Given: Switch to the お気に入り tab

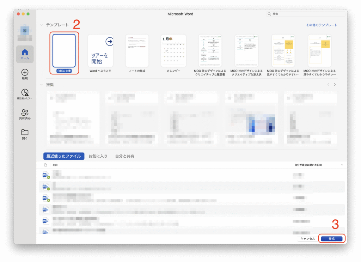Looking at the screenshot, I should click(98, 156).
